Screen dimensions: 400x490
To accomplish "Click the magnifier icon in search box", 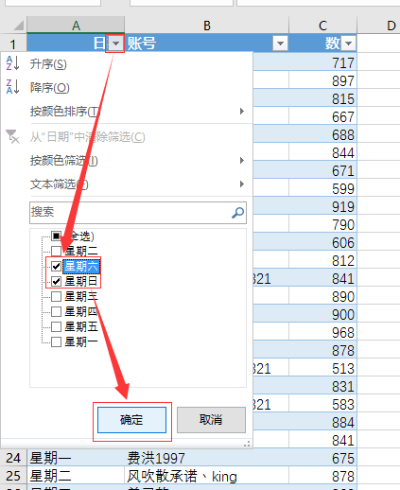I will [237, 213].
